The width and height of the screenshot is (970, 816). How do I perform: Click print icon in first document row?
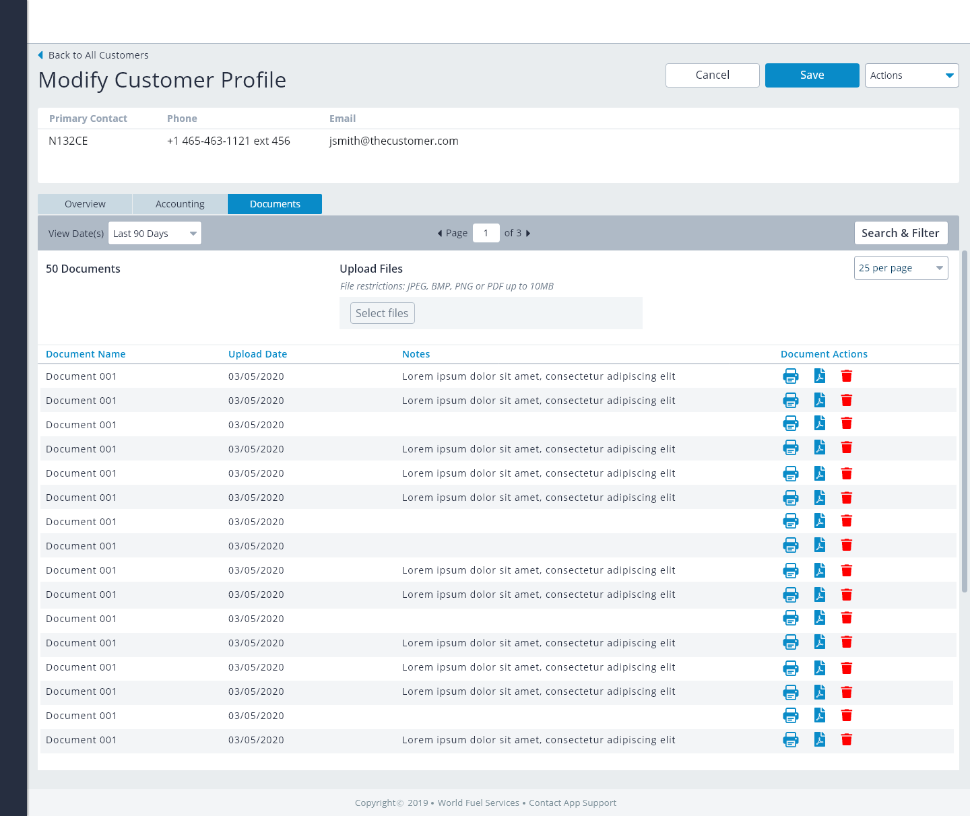click(790, 376)
